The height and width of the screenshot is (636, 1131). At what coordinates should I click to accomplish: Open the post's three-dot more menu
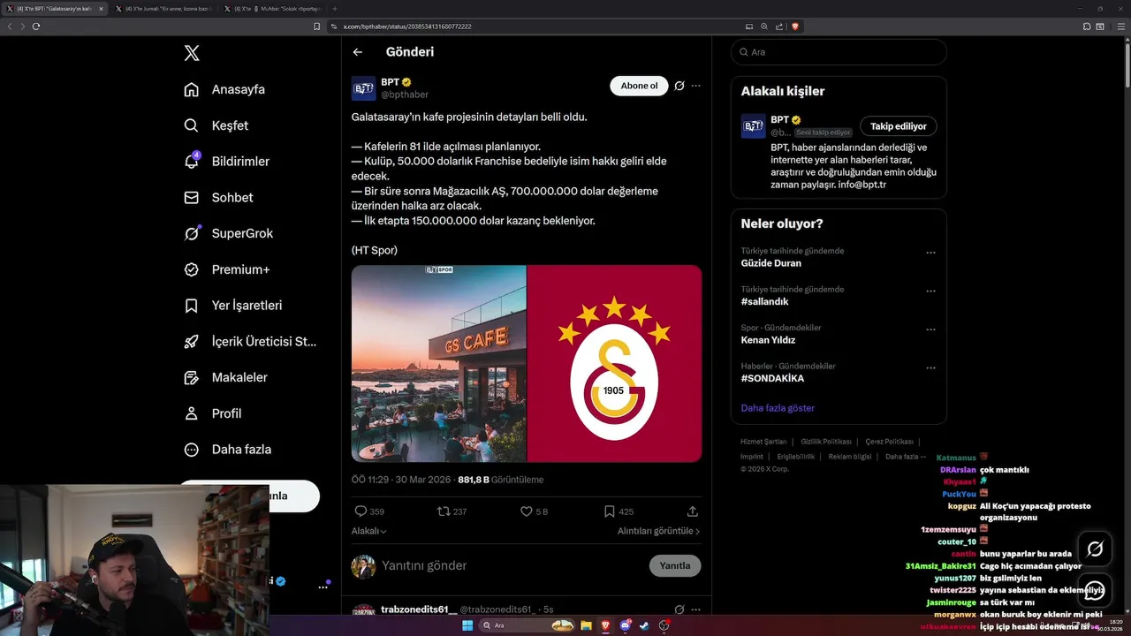pos(696,86)
